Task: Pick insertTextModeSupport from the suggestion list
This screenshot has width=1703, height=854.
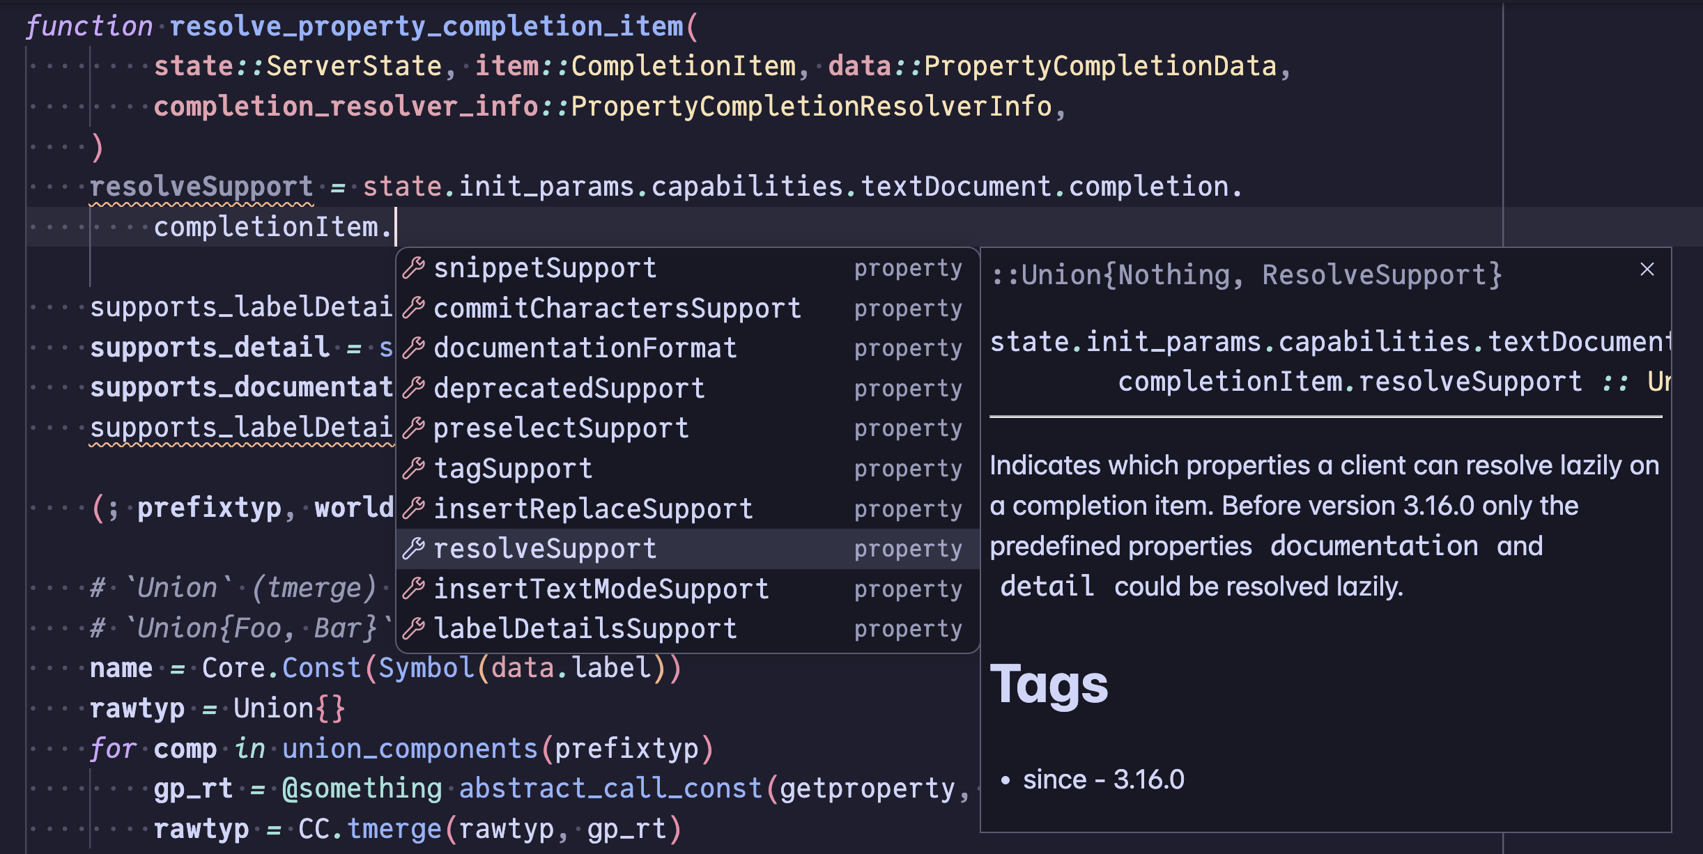Action: coord(687,589)
